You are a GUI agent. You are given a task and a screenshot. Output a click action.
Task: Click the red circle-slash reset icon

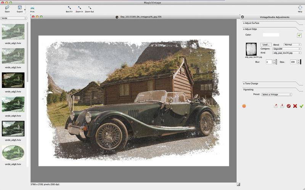[x=289, y=106]
